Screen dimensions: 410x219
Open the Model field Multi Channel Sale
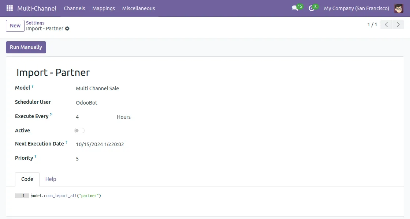[x=97, y=88]
